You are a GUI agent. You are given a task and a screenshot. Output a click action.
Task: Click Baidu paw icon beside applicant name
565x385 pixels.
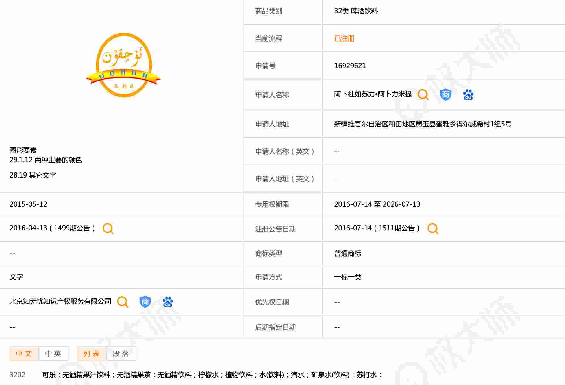468,95
